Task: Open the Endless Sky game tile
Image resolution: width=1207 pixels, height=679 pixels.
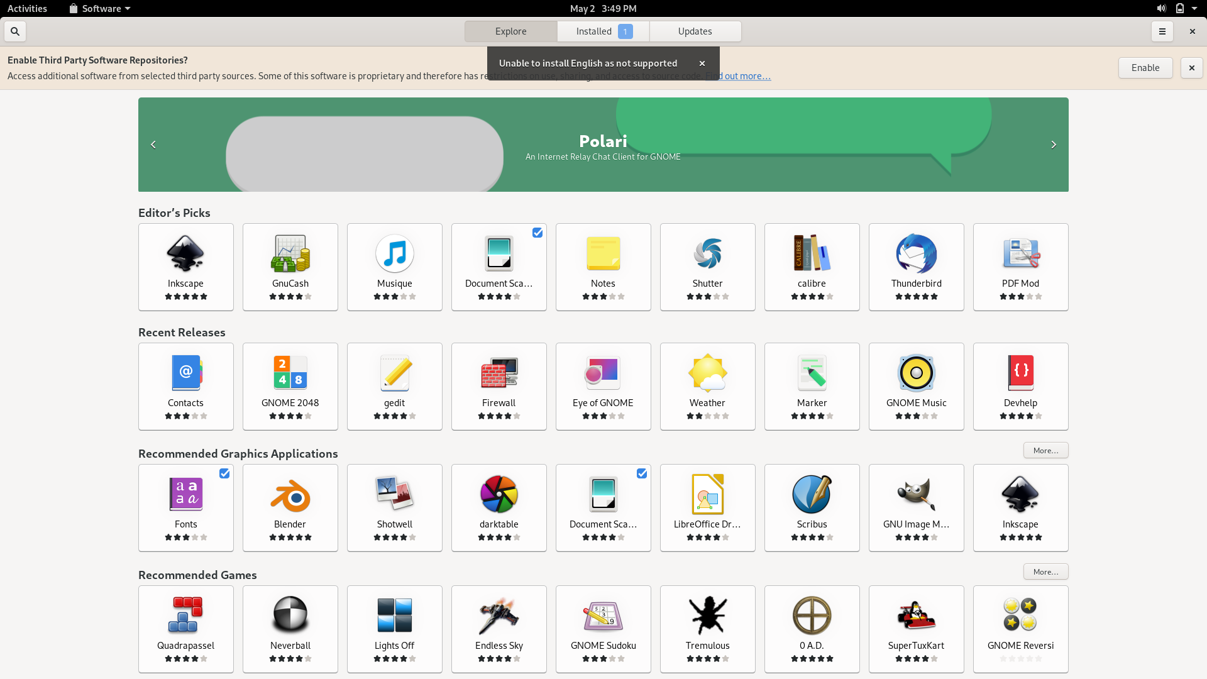Action: tap(499, 629)
